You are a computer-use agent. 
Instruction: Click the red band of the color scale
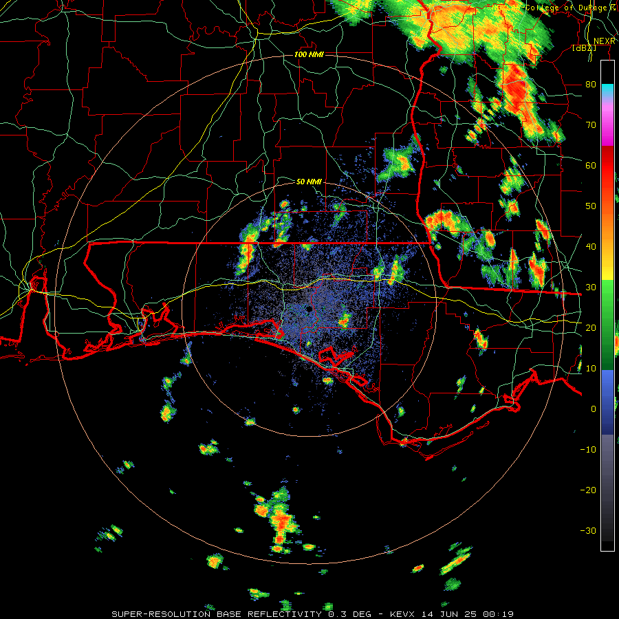[607, 166]
